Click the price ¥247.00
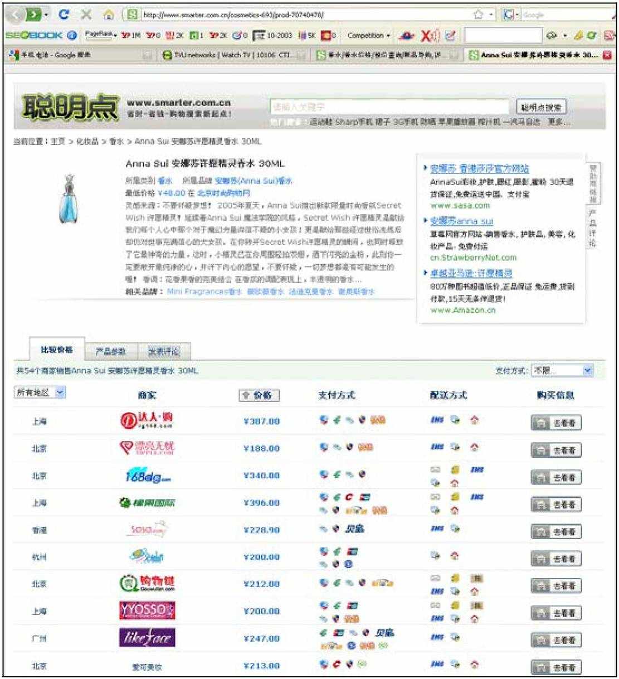Viewport: 619px width, 679px height. (261, 639)
